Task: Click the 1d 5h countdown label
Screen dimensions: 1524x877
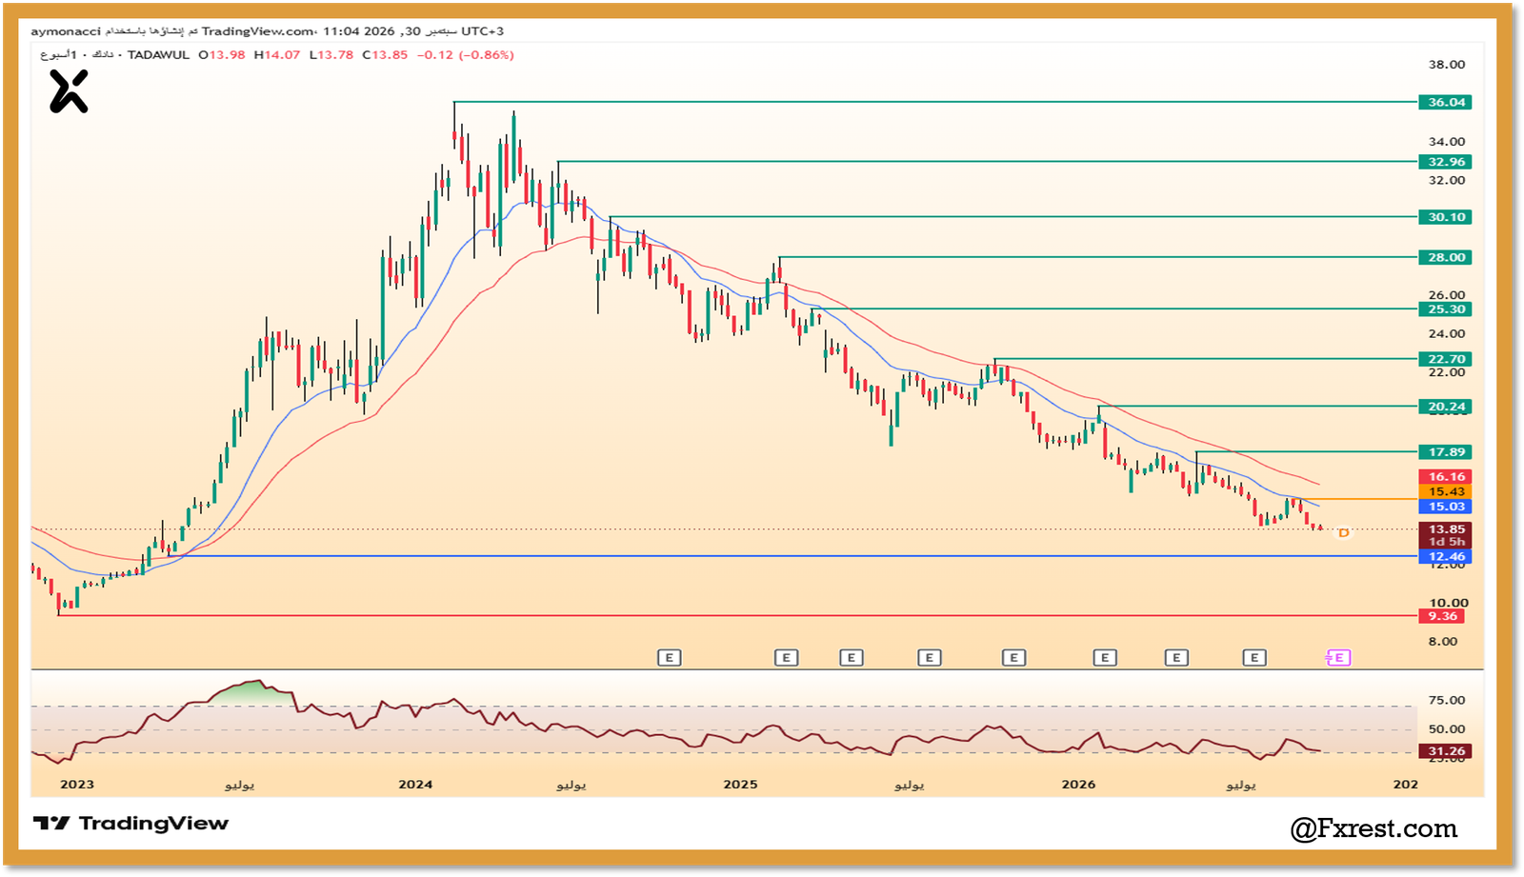Action: click(x=1445, y=542)
